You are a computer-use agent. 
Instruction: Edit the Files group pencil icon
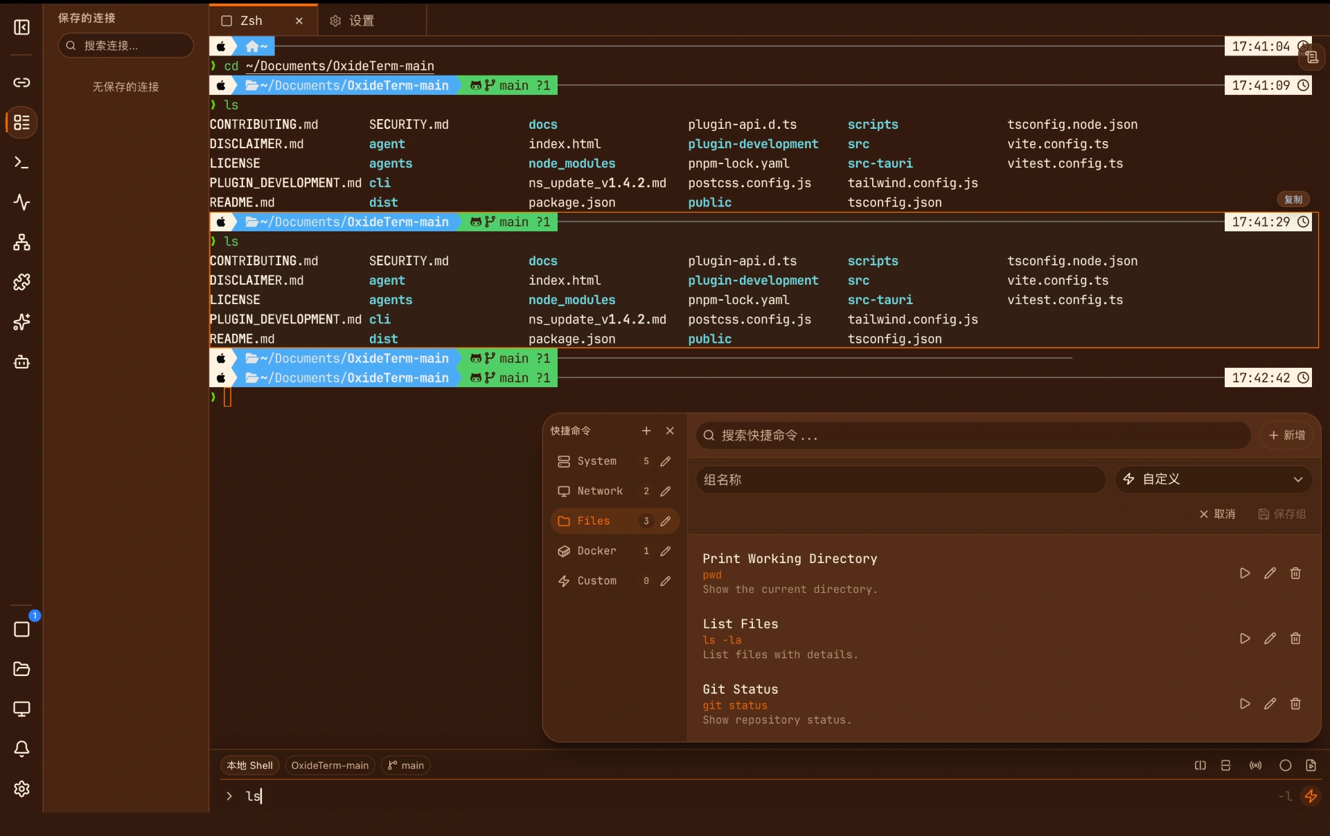[x=666, y=521]
